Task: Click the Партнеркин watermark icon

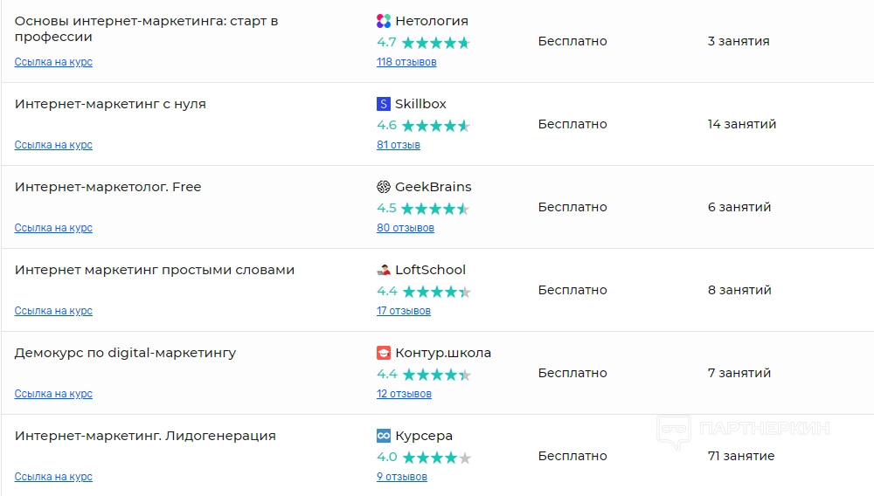Action: [674, 431]
